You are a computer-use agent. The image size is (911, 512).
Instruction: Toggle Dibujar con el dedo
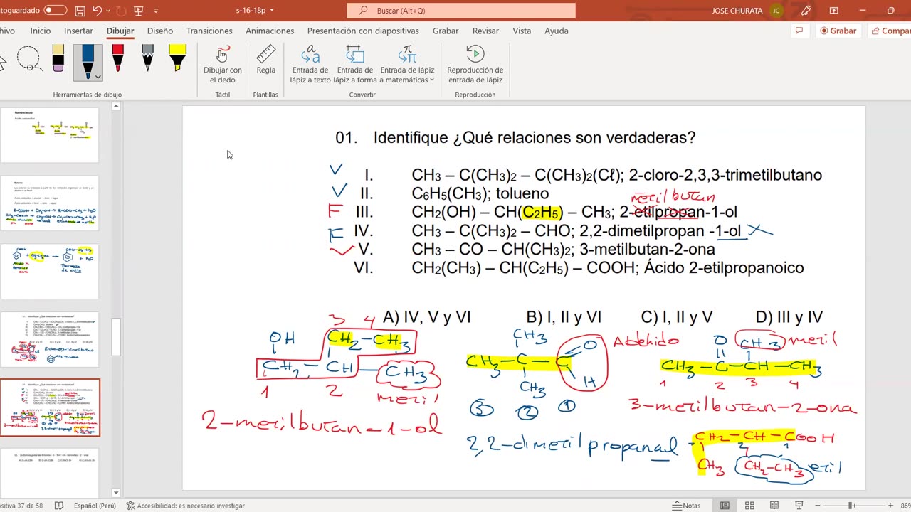[223, 65]
